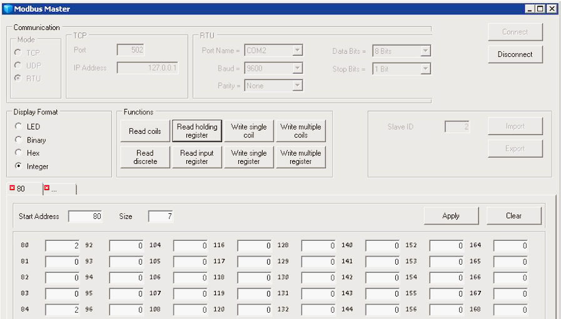561x319 pixels.
Task: Click register 84 value field
Action: click(63, 310)
